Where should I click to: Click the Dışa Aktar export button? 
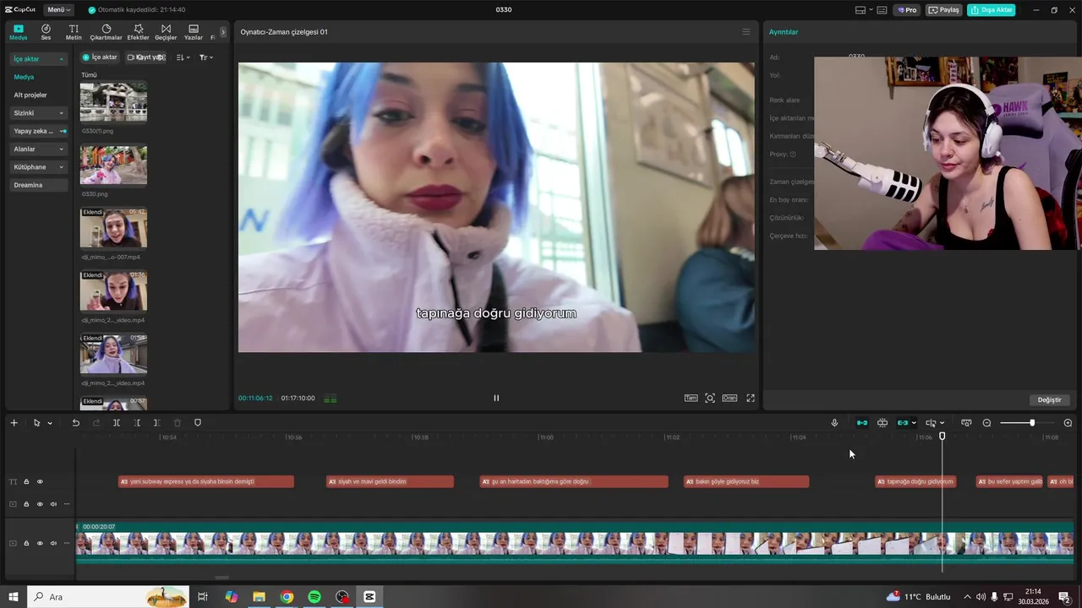pyautogui.click(x=992, y=10)
